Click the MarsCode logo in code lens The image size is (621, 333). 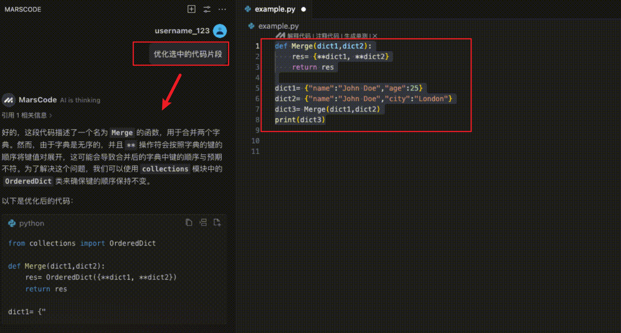coord(280,36)
